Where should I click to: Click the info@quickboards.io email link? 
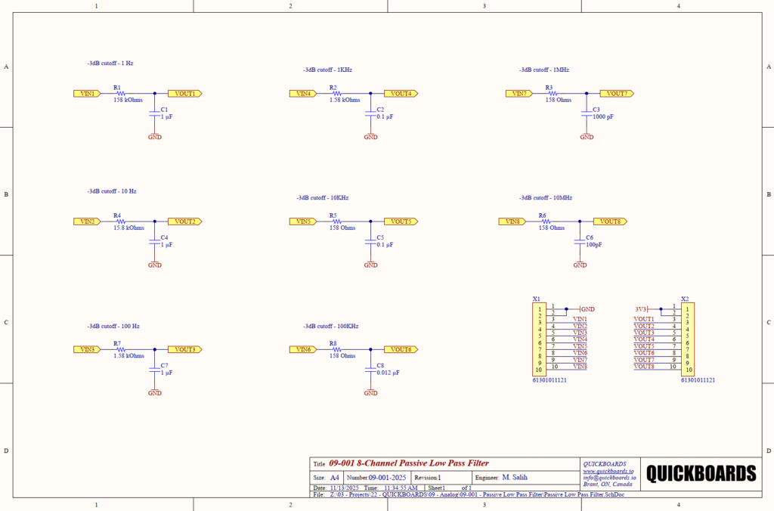609,478
